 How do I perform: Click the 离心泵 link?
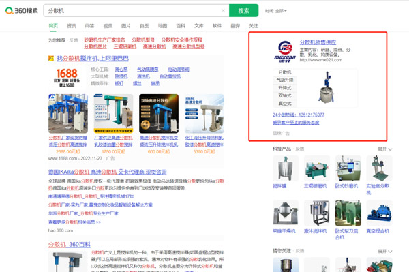[x=121, y=70]
